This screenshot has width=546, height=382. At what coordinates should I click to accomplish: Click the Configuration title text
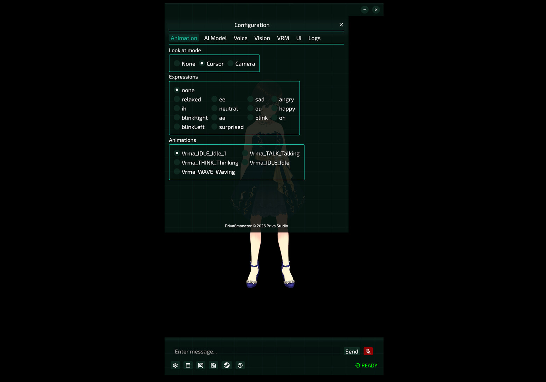[252, 25]
